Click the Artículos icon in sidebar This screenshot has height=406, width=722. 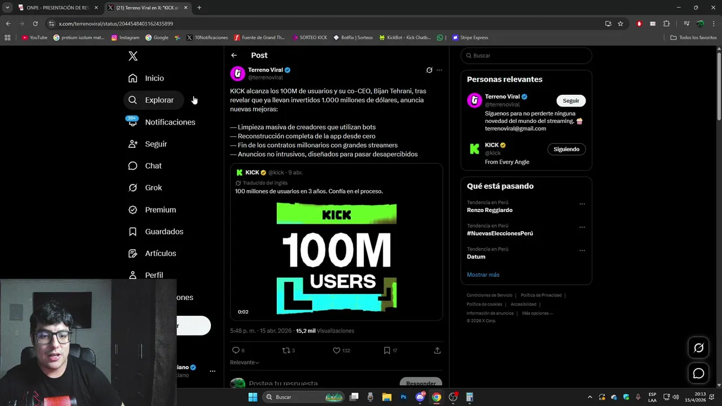133,253
